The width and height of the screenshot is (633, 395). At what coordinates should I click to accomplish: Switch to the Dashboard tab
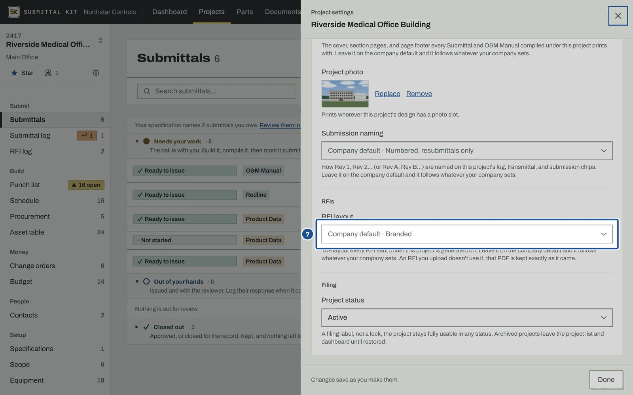pos(169,12)
